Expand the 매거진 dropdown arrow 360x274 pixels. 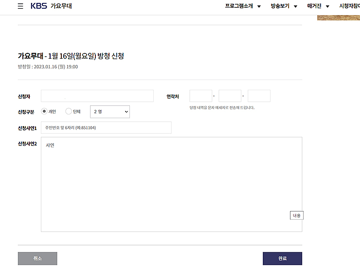coord(327,6)
